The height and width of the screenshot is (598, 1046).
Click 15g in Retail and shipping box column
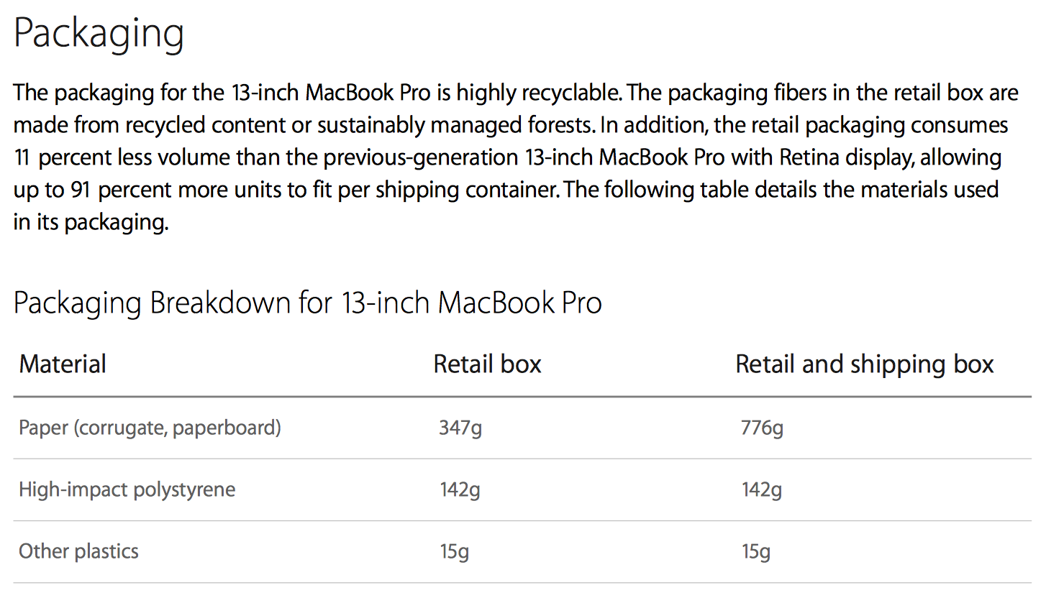pos(756,552)
